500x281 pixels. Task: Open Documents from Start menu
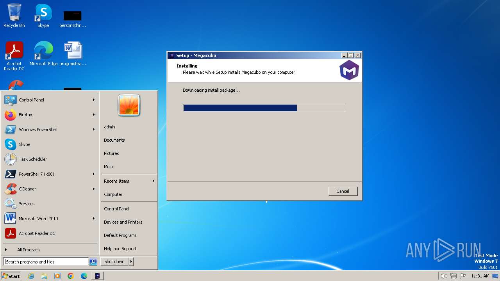click(129, 140)
